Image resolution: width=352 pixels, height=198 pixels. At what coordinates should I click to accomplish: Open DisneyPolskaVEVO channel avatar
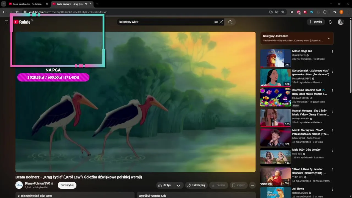click(19, 185)
